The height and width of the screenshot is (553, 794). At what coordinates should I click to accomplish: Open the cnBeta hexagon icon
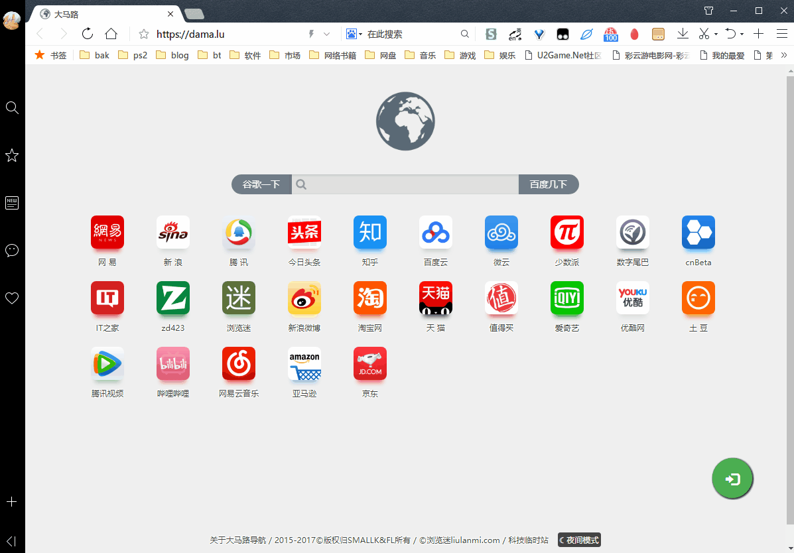click(x=698, y=233)
